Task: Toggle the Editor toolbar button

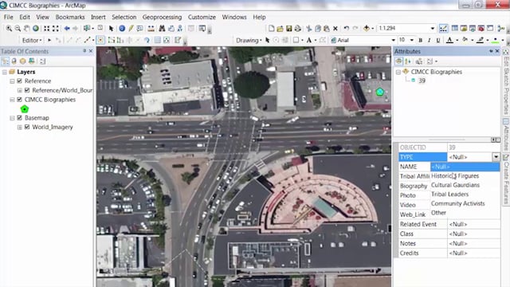Action: tap(443, 29)
